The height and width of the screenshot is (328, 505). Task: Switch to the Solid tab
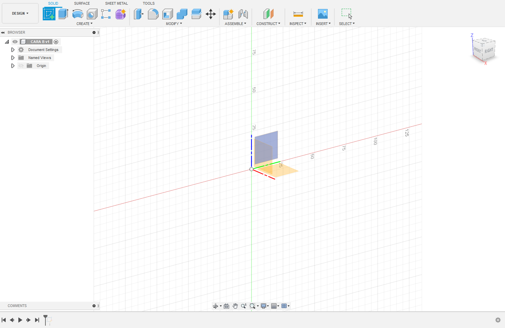pos(53,3)
